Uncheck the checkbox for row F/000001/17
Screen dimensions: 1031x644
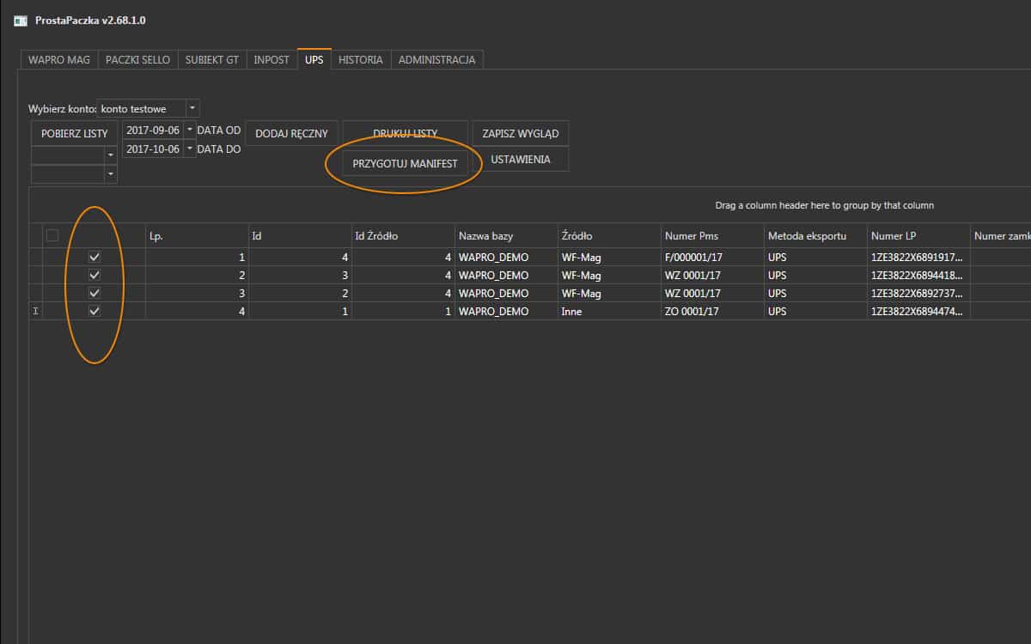pos(95,257)
